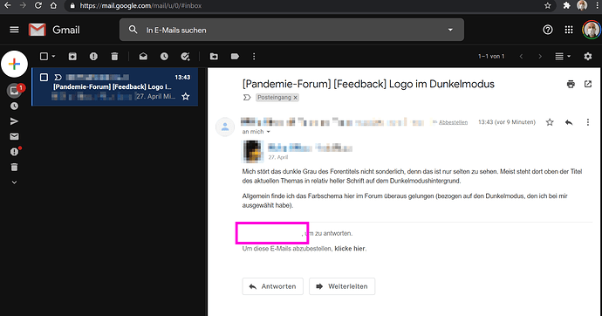Toggle importance marker beside Posteingang label

(x=247, y=98)
